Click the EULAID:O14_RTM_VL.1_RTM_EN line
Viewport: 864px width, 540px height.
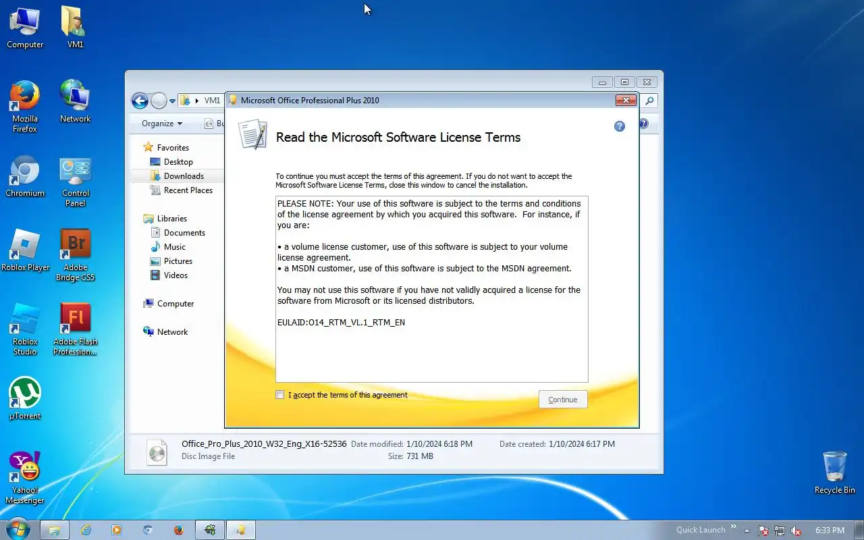(x=342, y=323)
